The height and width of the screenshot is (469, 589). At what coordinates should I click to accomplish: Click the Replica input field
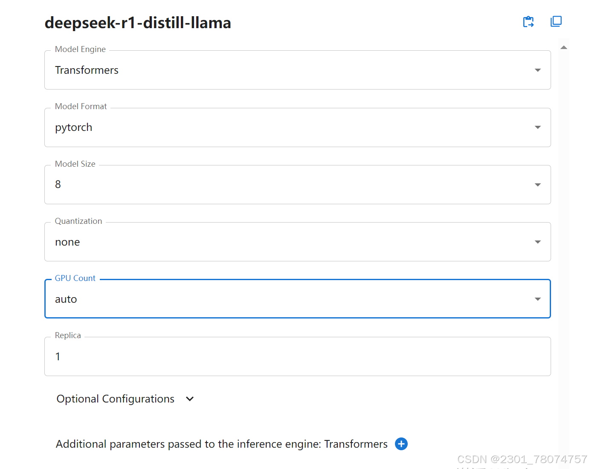click(x=297, y=356)
